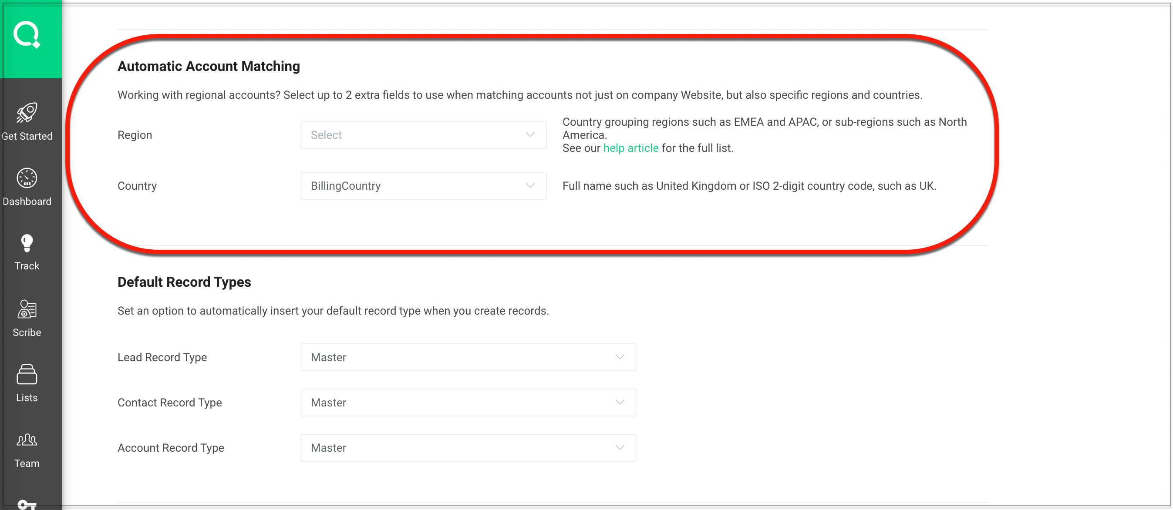Open the help article link
The image size is (1173, 510).
(630, 148)
